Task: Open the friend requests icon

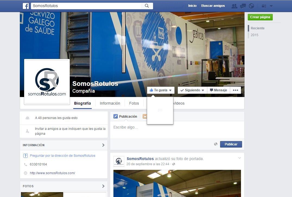Action: (x=234, y=6)
